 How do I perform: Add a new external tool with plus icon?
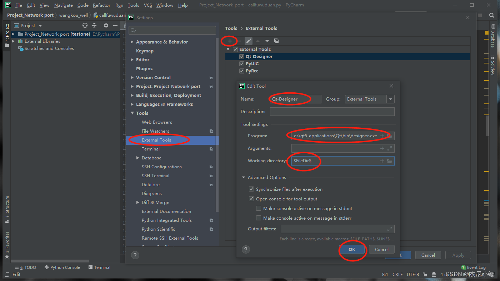pyautogui.click(x=230, y=41)
